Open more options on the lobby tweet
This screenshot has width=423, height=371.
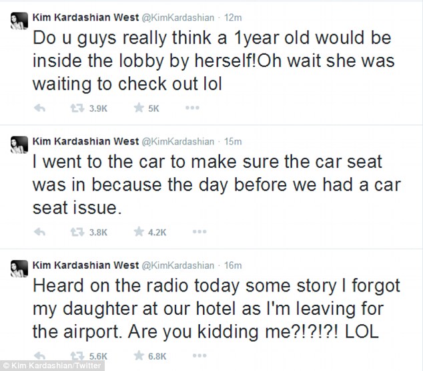coord(192,108)
